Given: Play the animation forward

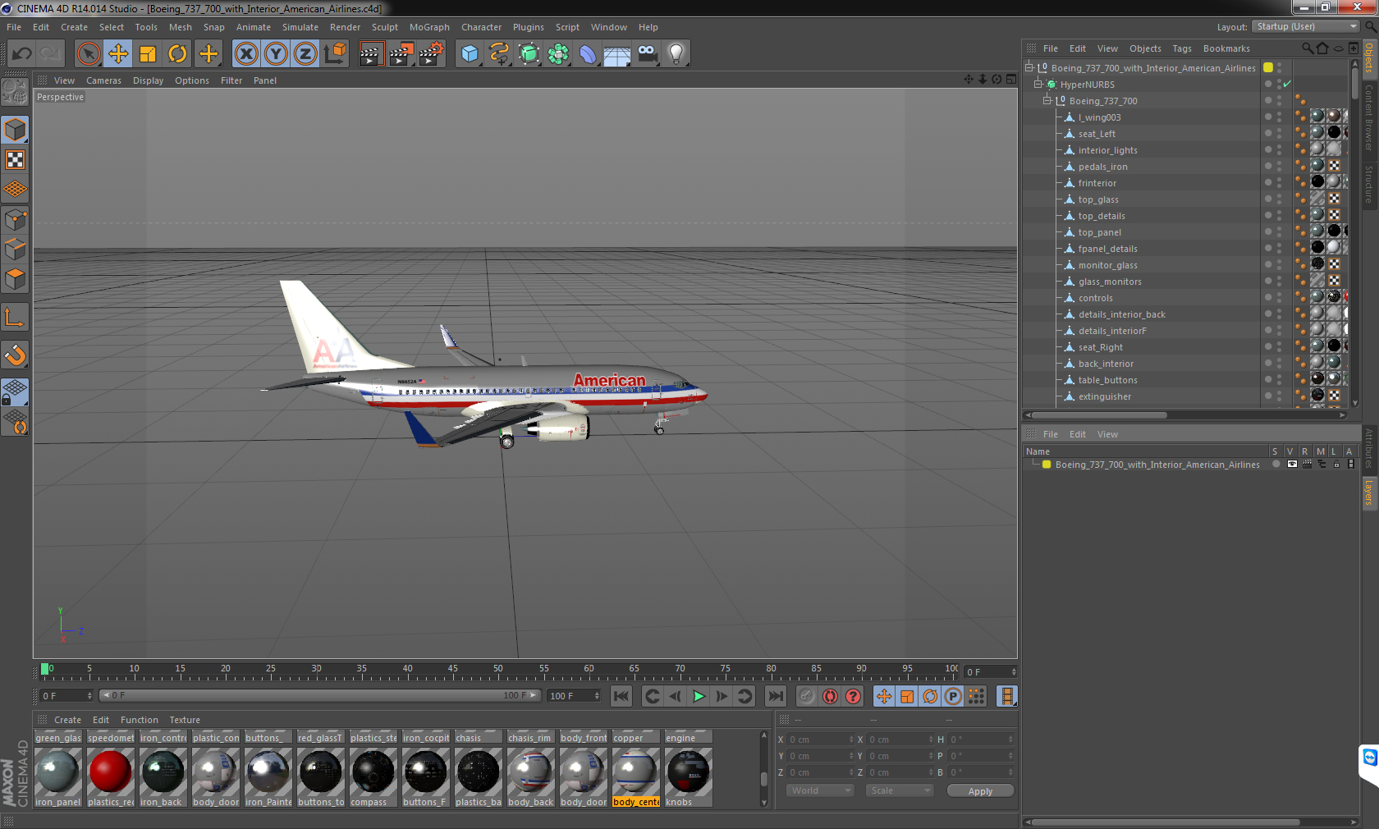Looking at the screenshot, I should pos(699,696).
